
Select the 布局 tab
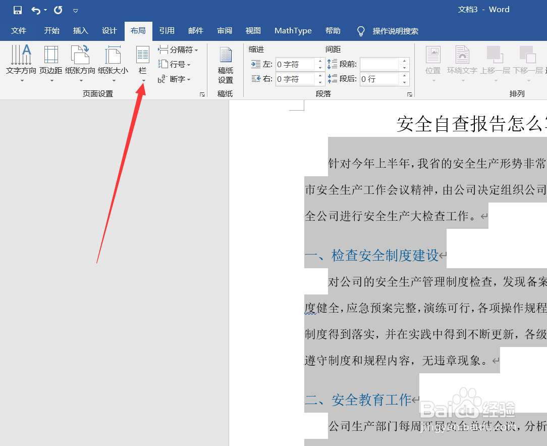pyautogui.click(x=138, y=31)
